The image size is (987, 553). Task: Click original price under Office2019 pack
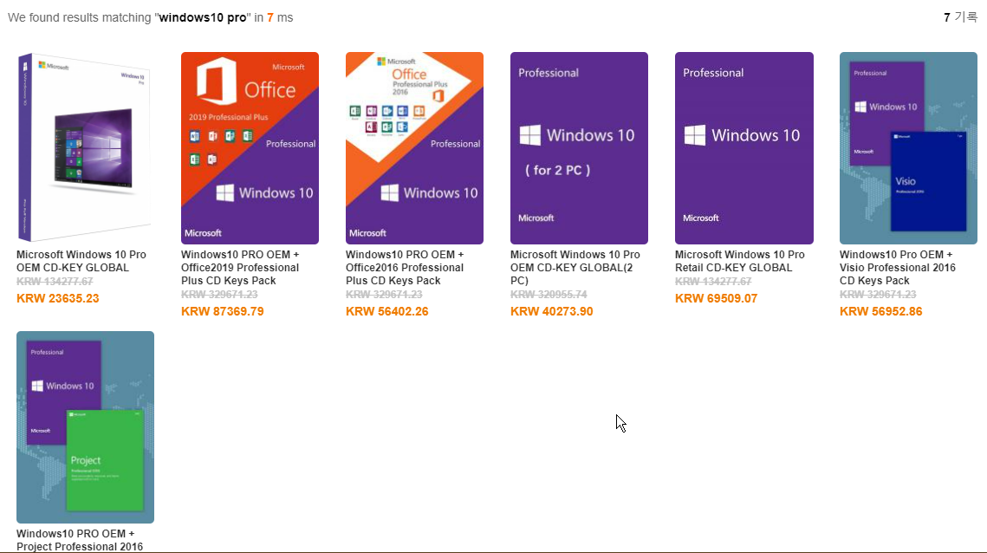pyautogui.click(x=219, y=294)
